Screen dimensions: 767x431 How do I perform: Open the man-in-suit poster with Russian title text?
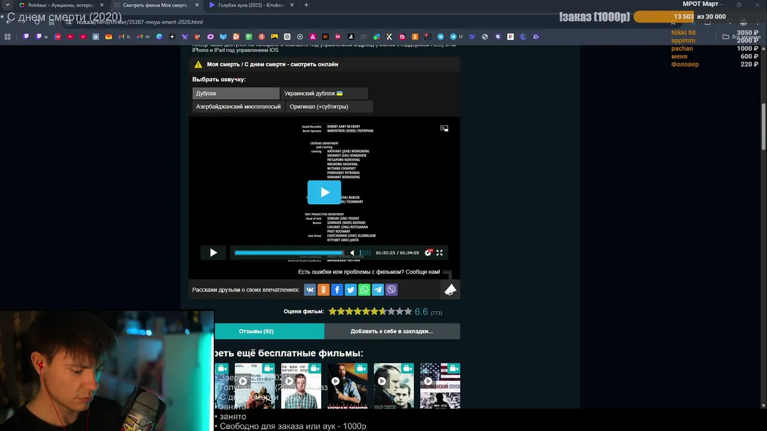301,386
